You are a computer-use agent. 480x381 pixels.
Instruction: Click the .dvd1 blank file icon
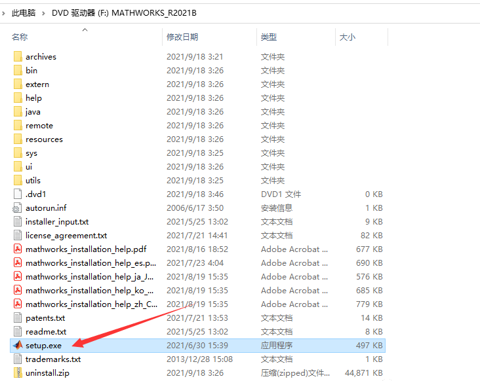click(18, 194)
